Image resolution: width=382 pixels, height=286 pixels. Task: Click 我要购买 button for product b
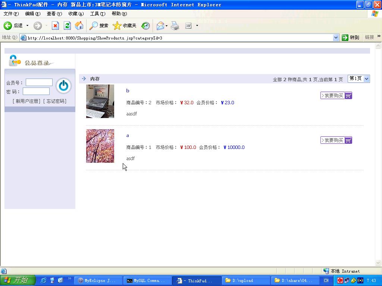(336, 96)
